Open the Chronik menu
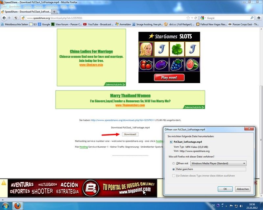Viewport: 263px width, 210px height. tap(38, 7)
